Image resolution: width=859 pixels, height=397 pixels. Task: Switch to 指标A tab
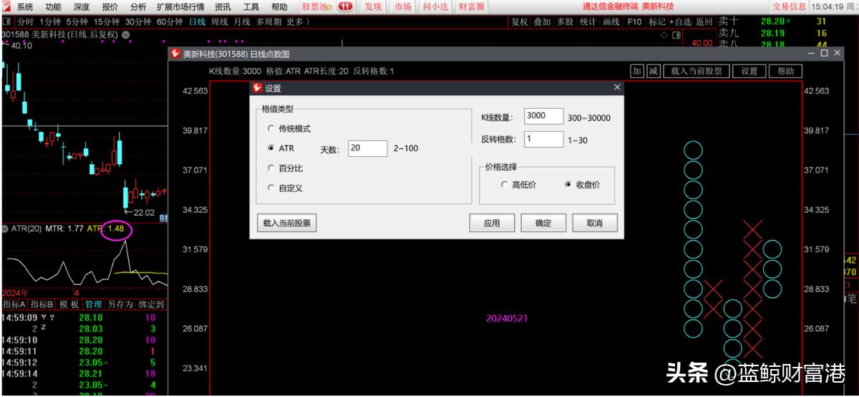(14, 304)
